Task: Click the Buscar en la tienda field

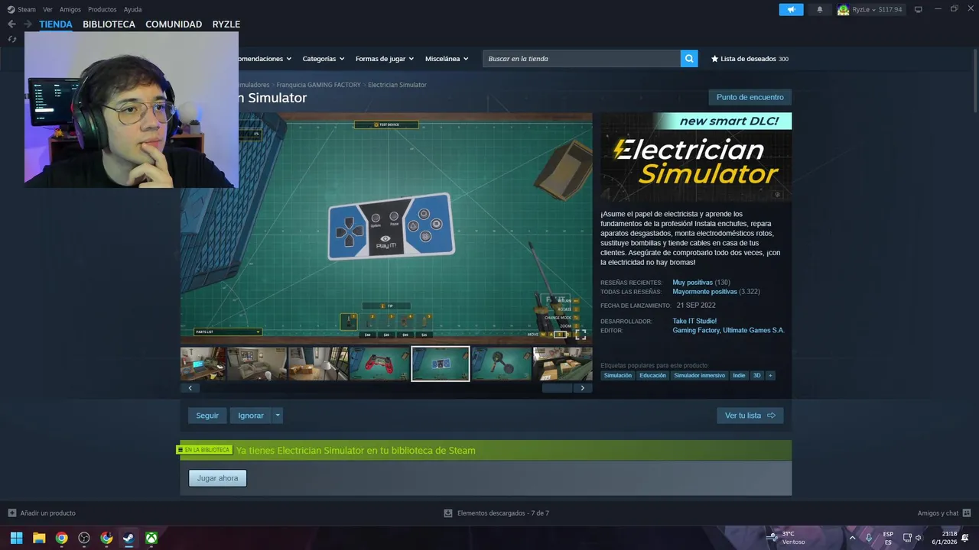Action: tap(581, 59)
